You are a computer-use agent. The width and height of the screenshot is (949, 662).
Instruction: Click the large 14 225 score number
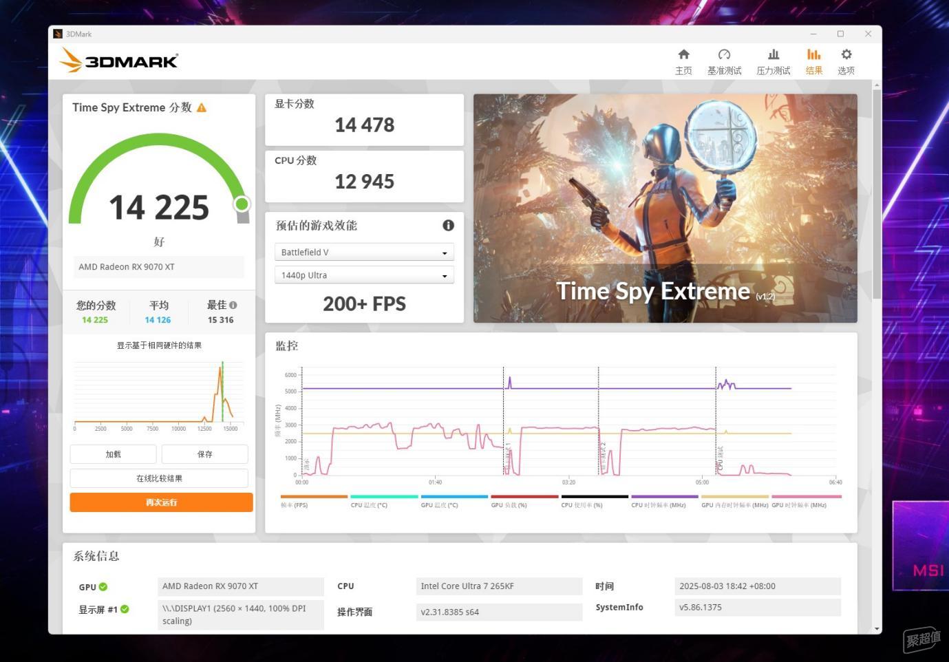[159, 207]
